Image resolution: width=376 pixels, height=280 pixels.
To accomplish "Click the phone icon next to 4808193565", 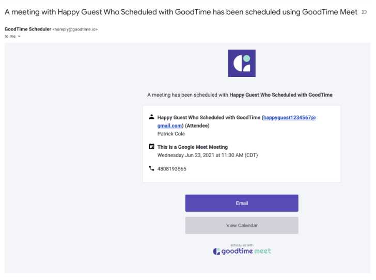I will coord(151,168).
